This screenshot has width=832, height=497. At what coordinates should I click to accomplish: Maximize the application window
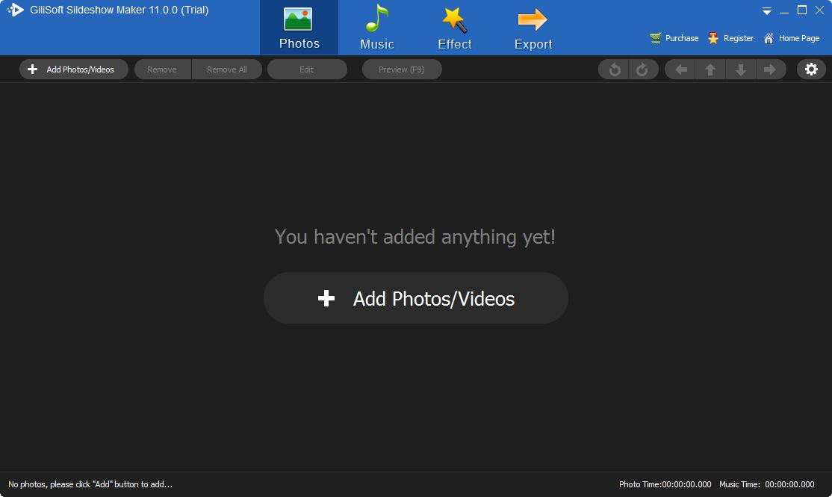802,10
